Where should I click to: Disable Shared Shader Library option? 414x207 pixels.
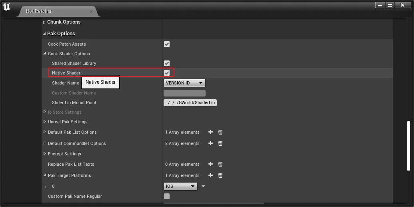pos(167,63)
